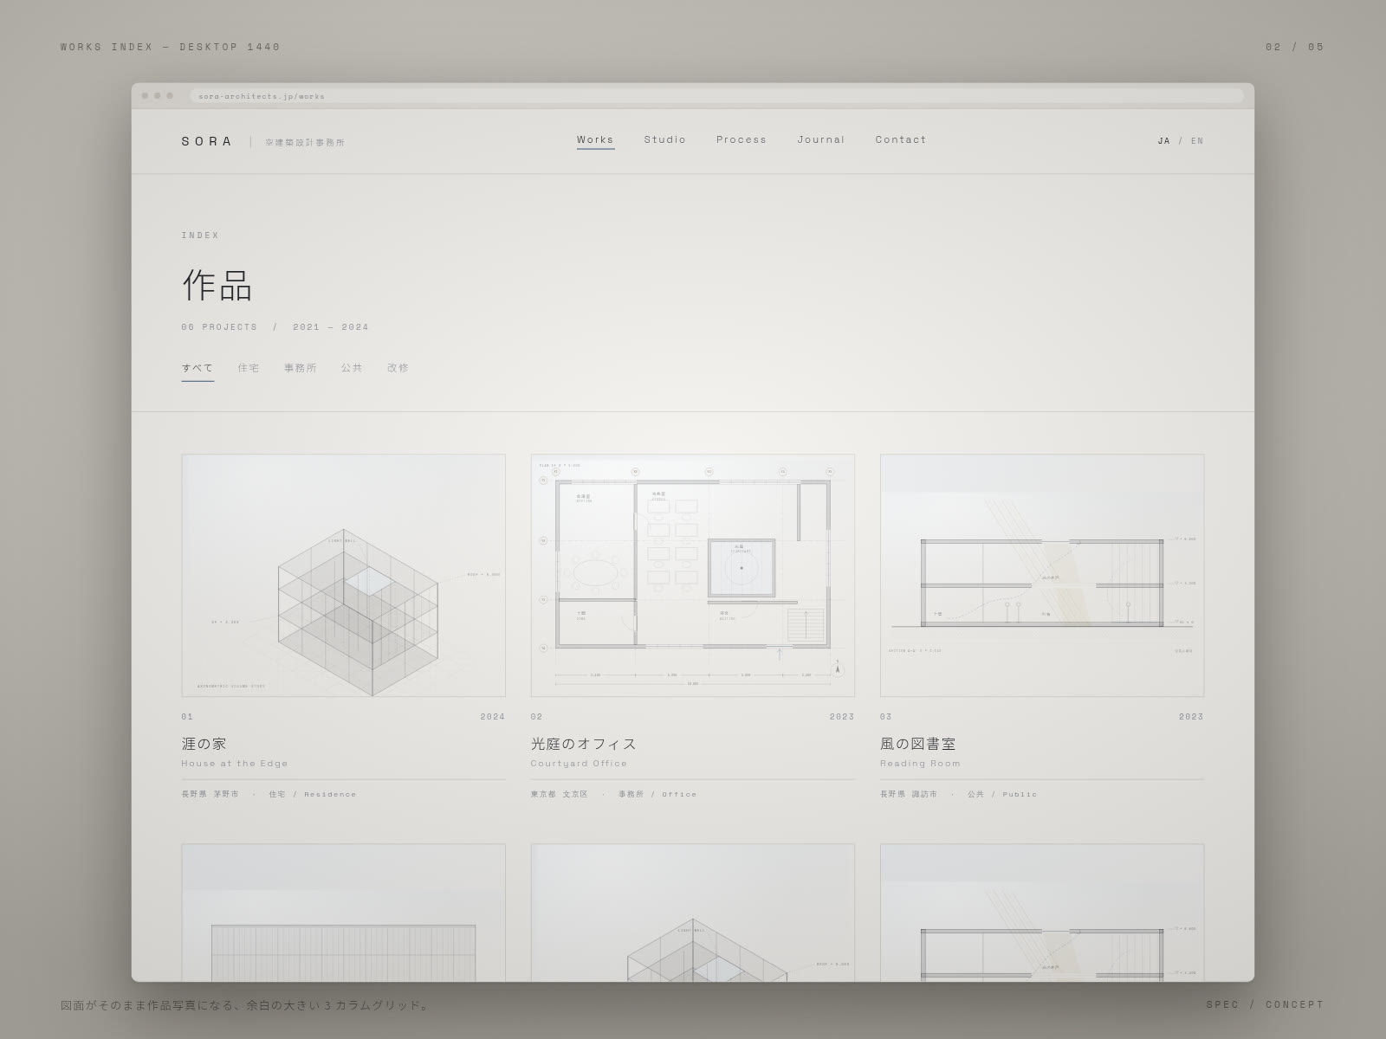Filter projects by 改修
Image resolution: width=1386 pixels, height=1039 pixels.
pyautogui.click(x=398, y=368)
